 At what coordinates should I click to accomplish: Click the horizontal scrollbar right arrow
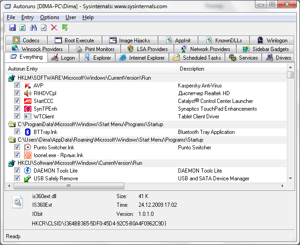point(283,186)
